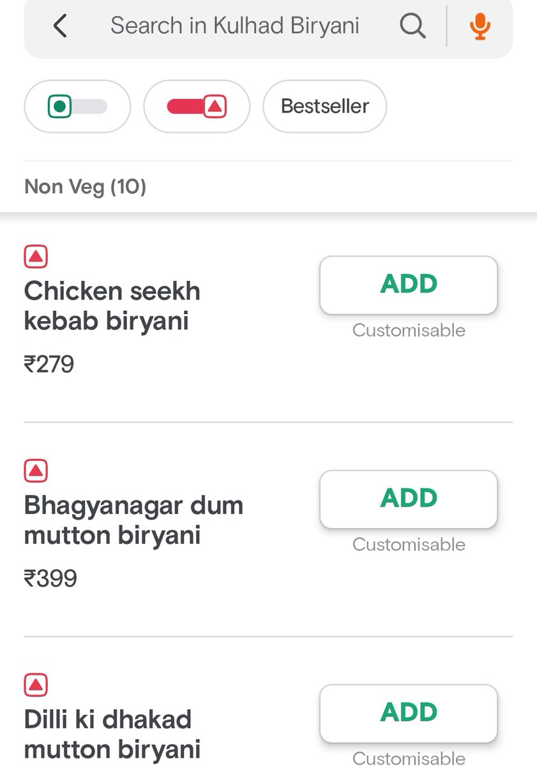Open Bhagyanagar dum mutton biryani item details
This screenshot has height=766, width=537.
133,520
